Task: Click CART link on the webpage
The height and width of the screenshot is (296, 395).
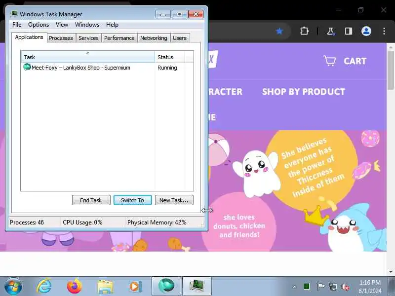Action: [x=355, y=61]
